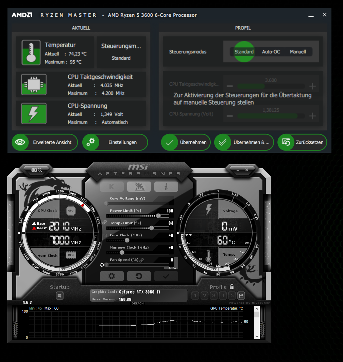Click the lightning bolt CPU voltage icon
The image size is (343, 362).
(34, 114)
